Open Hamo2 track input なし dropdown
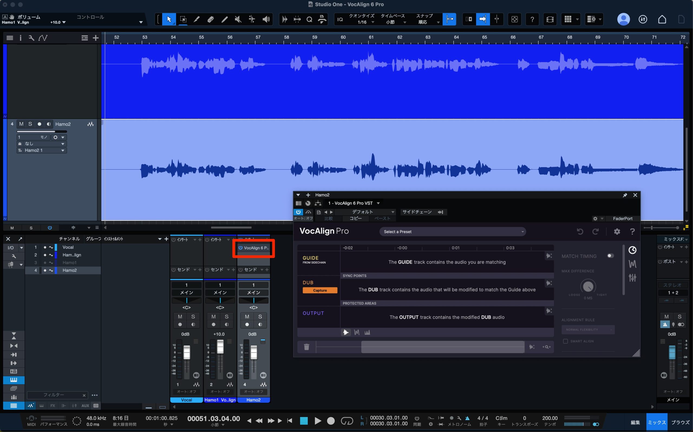The image size is (693, 432). click(x=42, y=144)
